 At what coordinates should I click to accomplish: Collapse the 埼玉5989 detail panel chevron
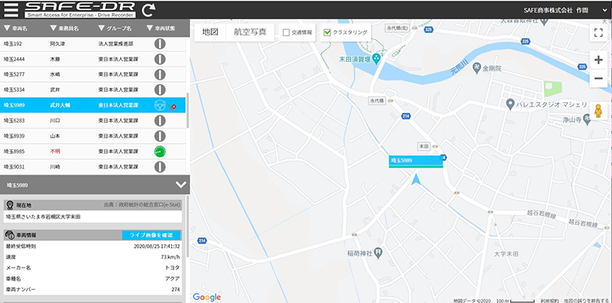[x=181, y=184]
